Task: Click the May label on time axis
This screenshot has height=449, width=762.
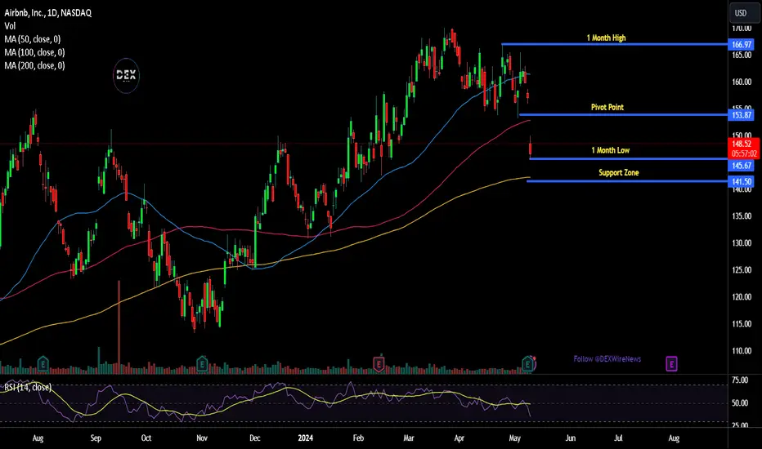Action: click(514, 438)
